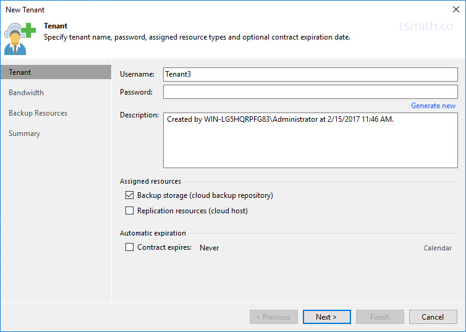Click the Finish button

pos(380,317)
